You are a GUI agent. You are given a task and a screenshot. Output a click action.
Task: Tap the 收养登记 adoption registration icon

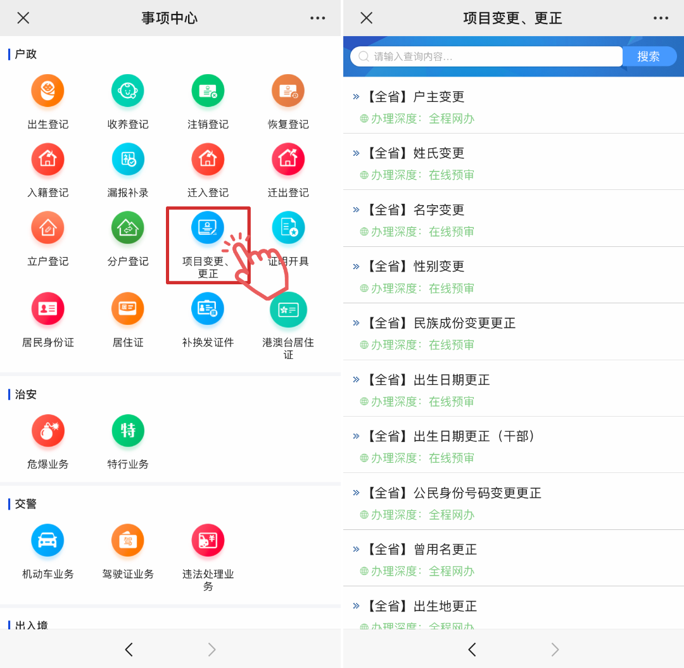pos(128,91)
